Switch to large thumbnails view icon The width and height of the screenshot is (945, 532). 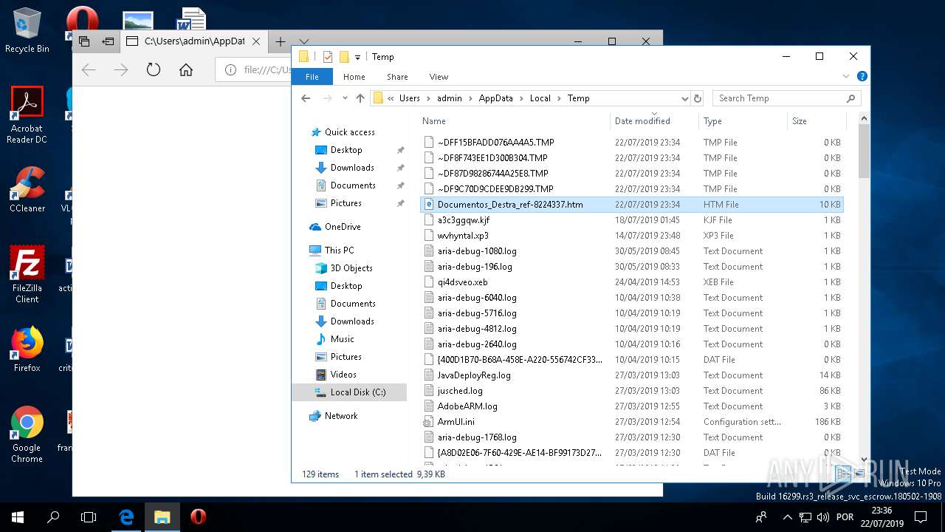[859, 474]
